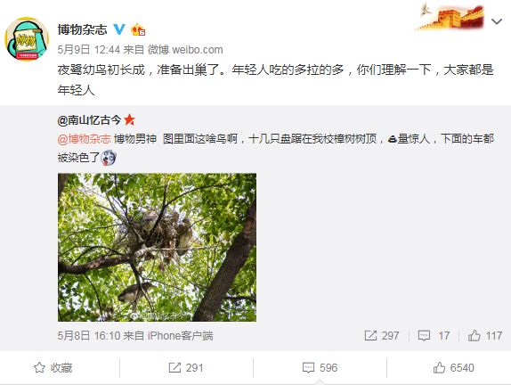The width and height of the screenshot is (511, 385).
Task: Open iPhone客户端 source link
Action: click(x=180, y=336)
